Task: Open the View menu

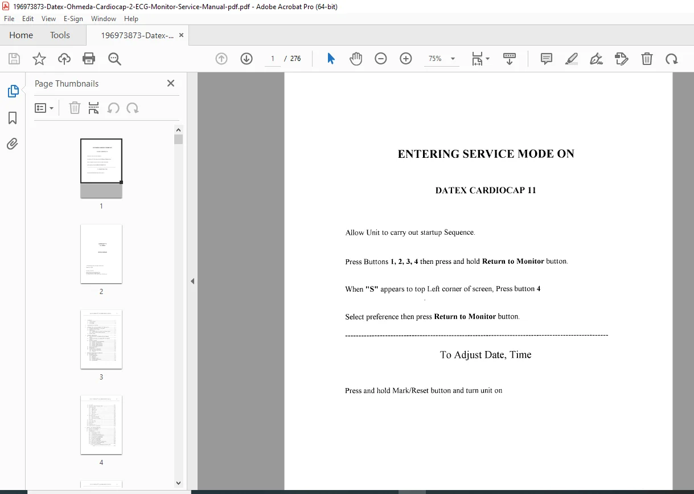Action: point(48,19)
